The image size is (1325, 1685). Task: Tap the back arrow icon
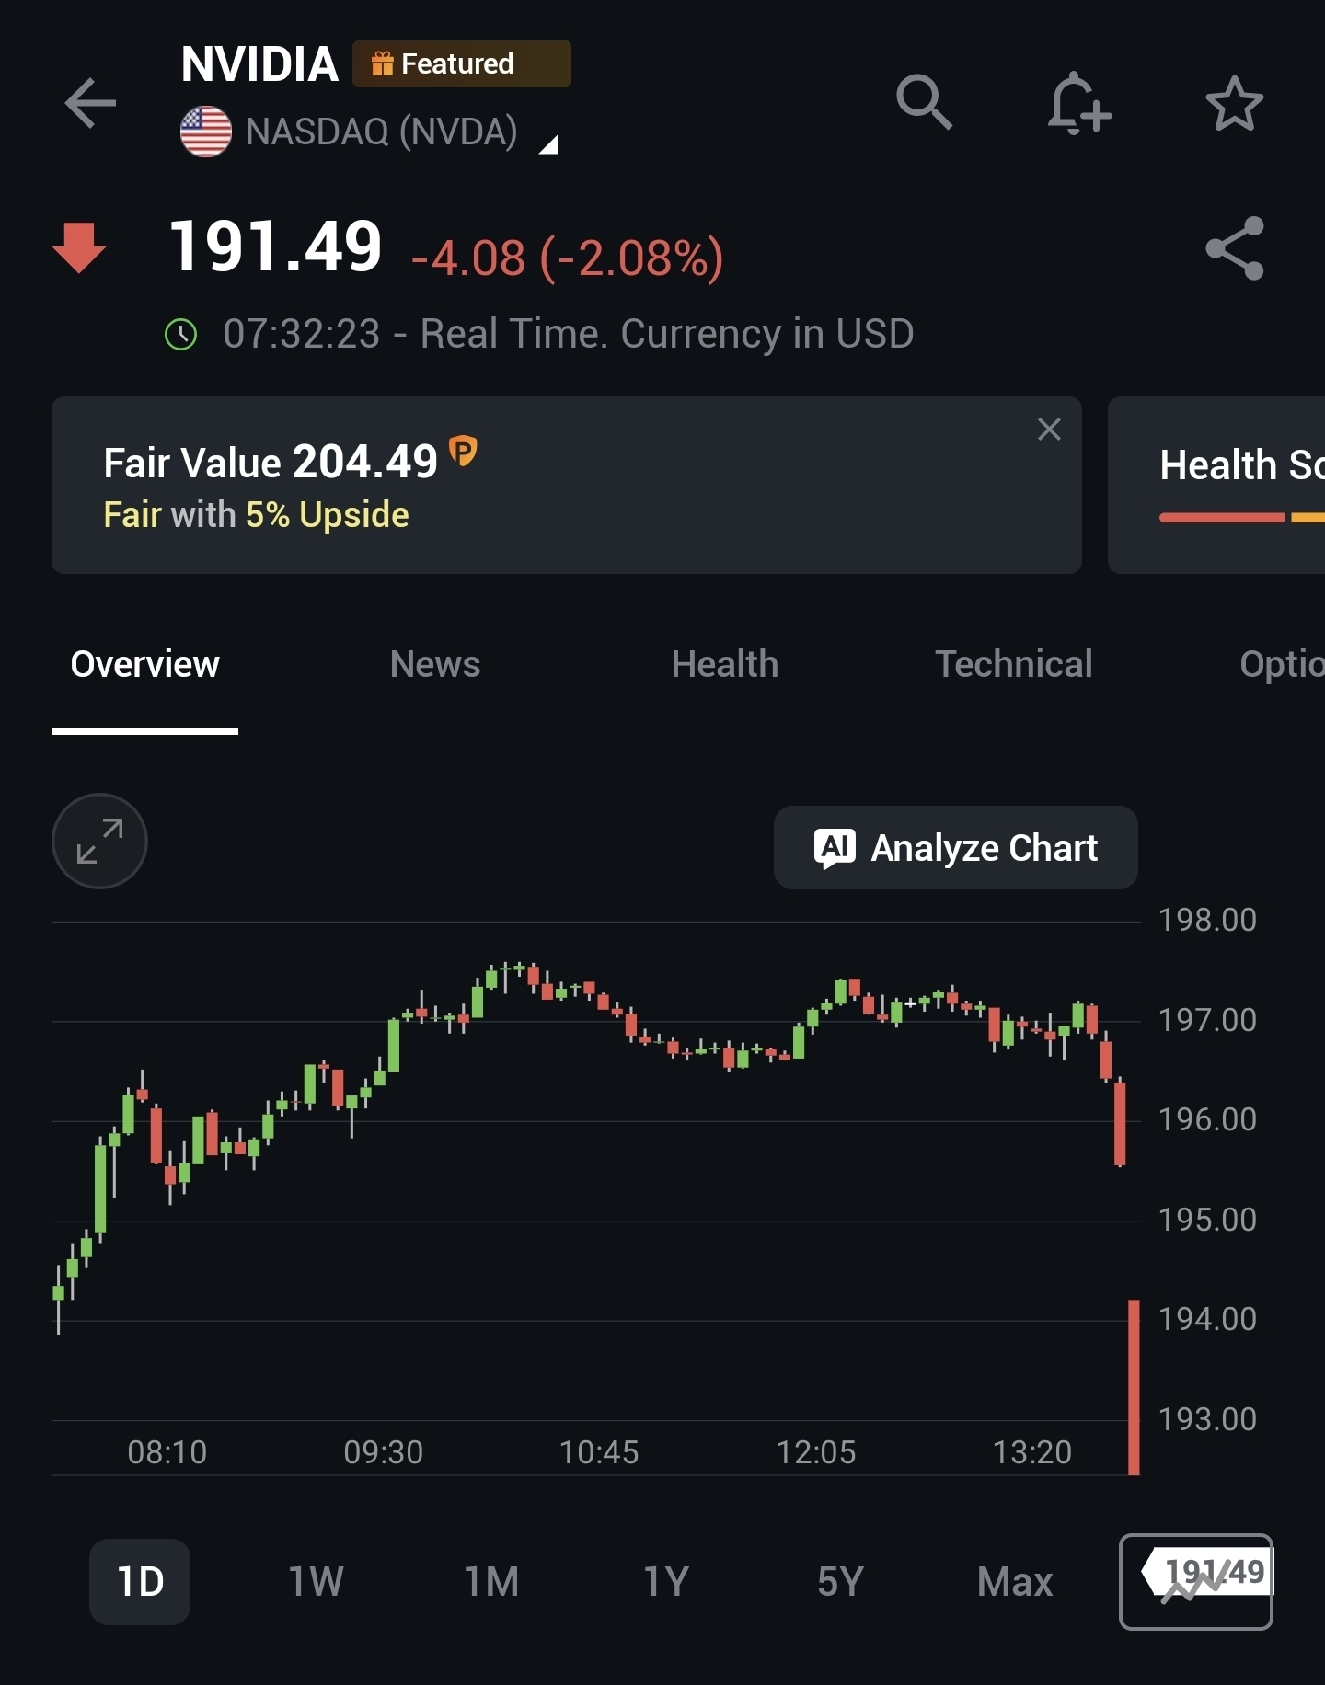pos(90,103)
